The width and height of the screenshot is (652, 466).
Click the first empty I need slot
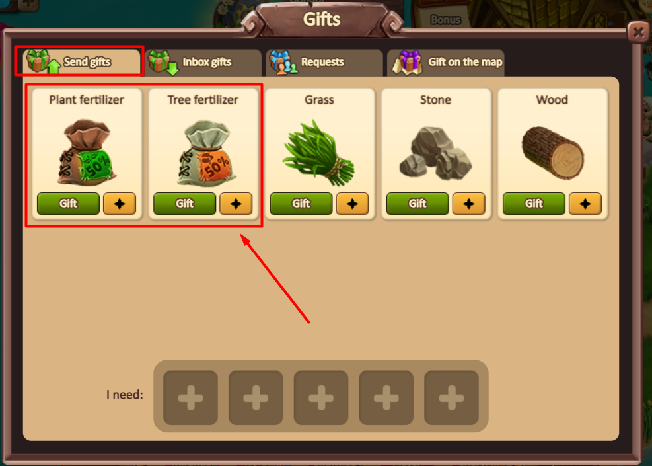[190, 398]
